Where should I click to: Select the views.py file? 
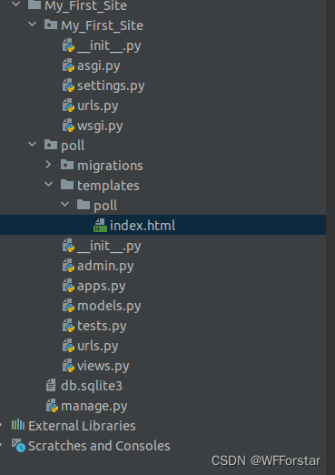coord(103,366)
